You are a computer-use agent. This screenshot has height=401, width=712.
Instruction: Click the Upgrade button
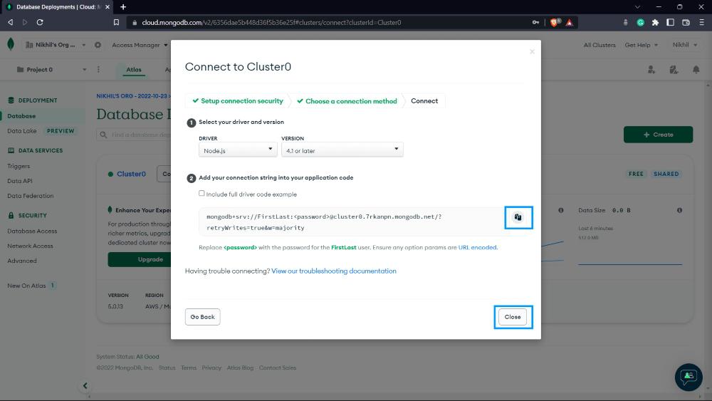point(150,259)
